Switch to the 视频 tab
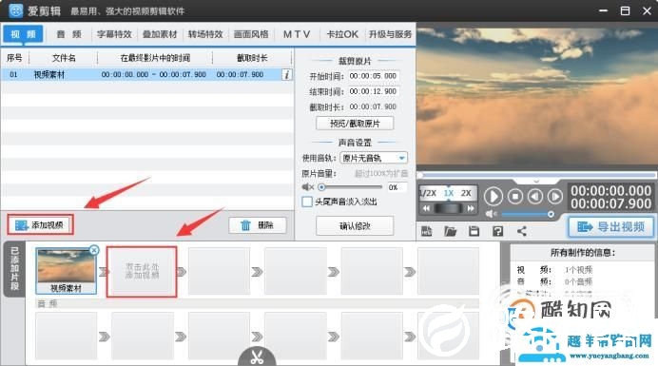 (x=23, y=34)
